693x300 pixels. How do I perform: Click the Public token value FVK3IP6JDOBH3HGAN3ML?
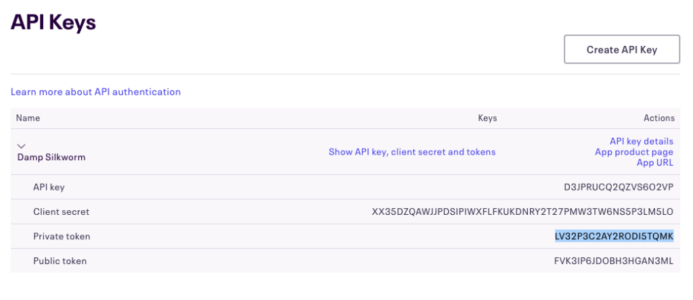tap(614, 261)
